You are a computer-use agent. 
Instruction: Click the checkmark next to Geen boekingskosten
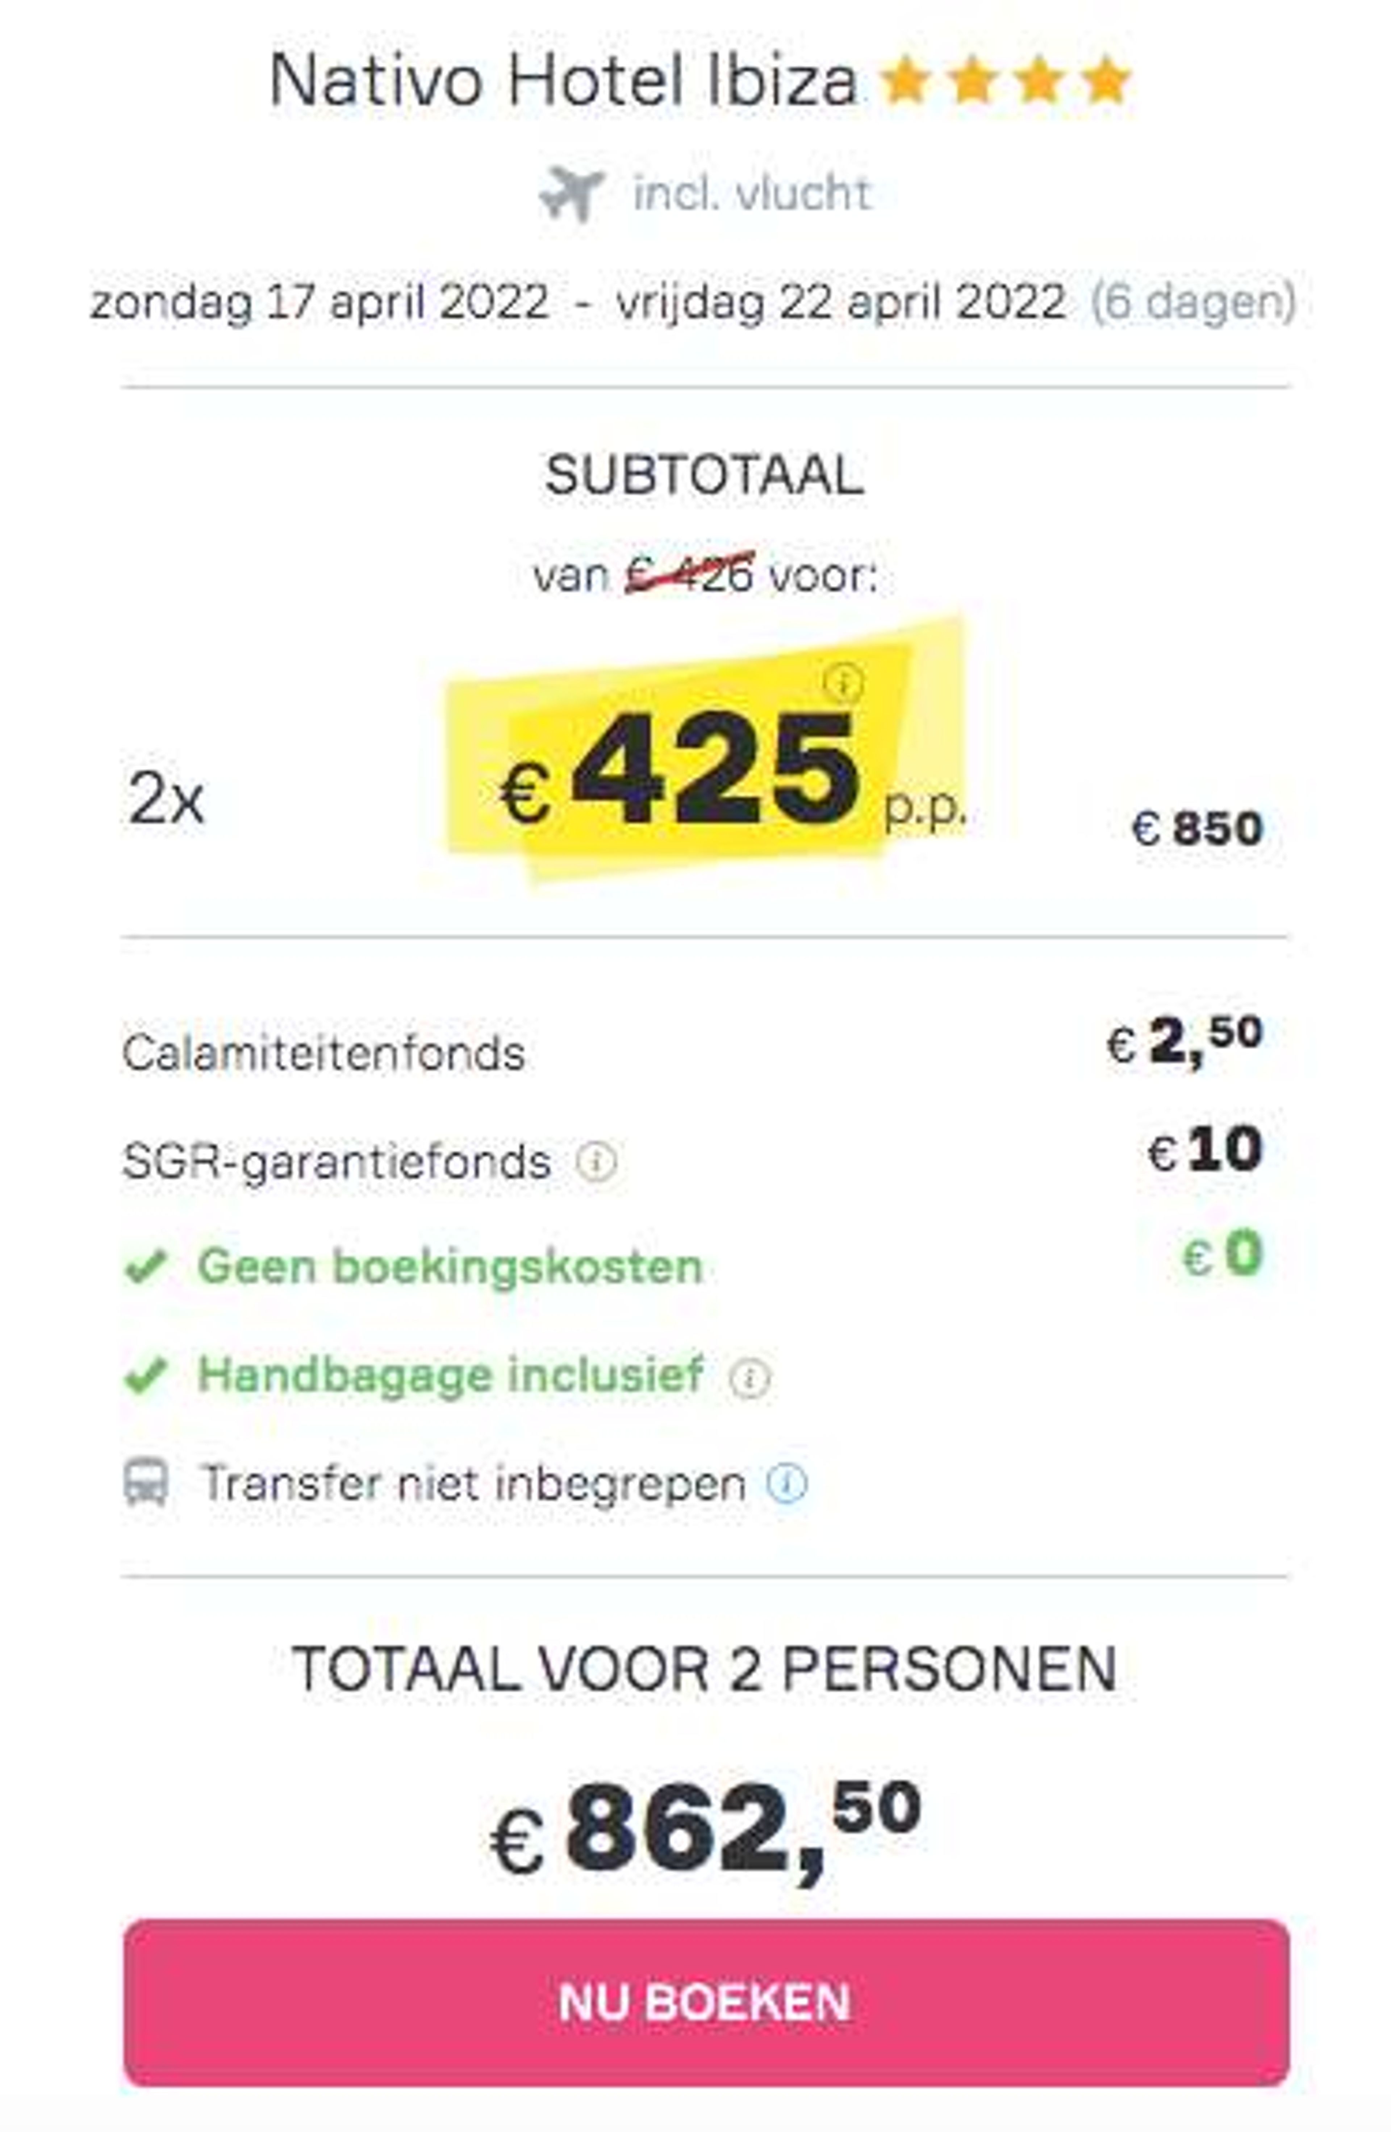coord(145,1267)
